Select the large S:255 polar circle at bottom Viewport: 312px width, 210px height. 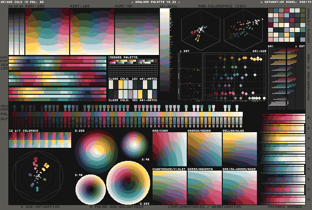128,183
